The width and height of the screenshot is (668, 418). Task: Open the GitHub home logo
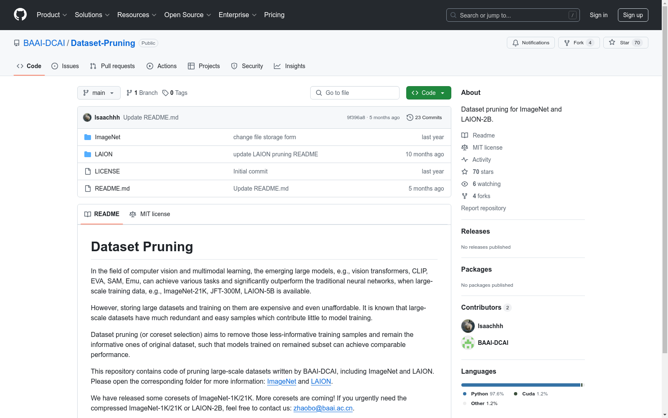tap(20, 15)
